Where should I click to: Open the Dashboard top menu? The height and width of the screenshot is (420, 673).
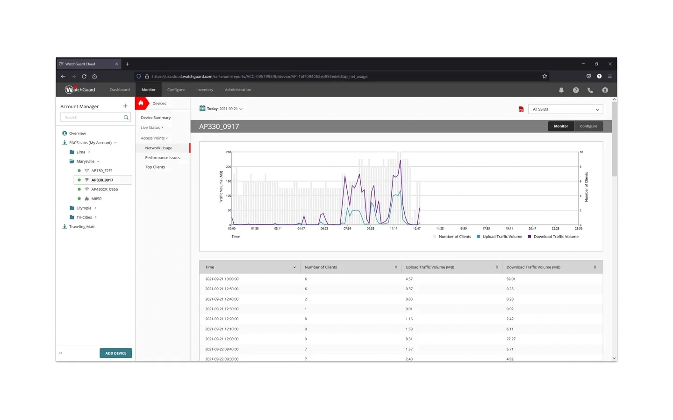pos(120,90)
